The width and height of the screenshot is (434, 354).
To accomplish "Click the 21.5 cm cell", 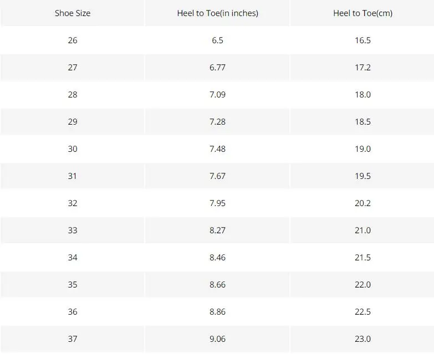I will click(x=362, y=257).
